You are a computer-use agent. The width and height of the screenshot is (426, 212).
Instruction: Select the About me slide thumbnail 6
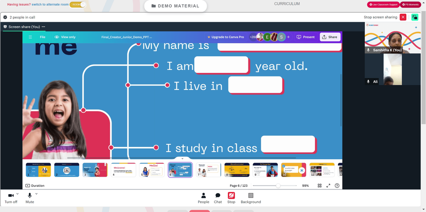click(x=180, y=170)
